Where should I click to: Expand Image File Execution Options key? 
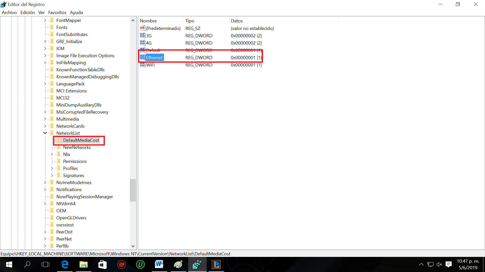point(45,56)
